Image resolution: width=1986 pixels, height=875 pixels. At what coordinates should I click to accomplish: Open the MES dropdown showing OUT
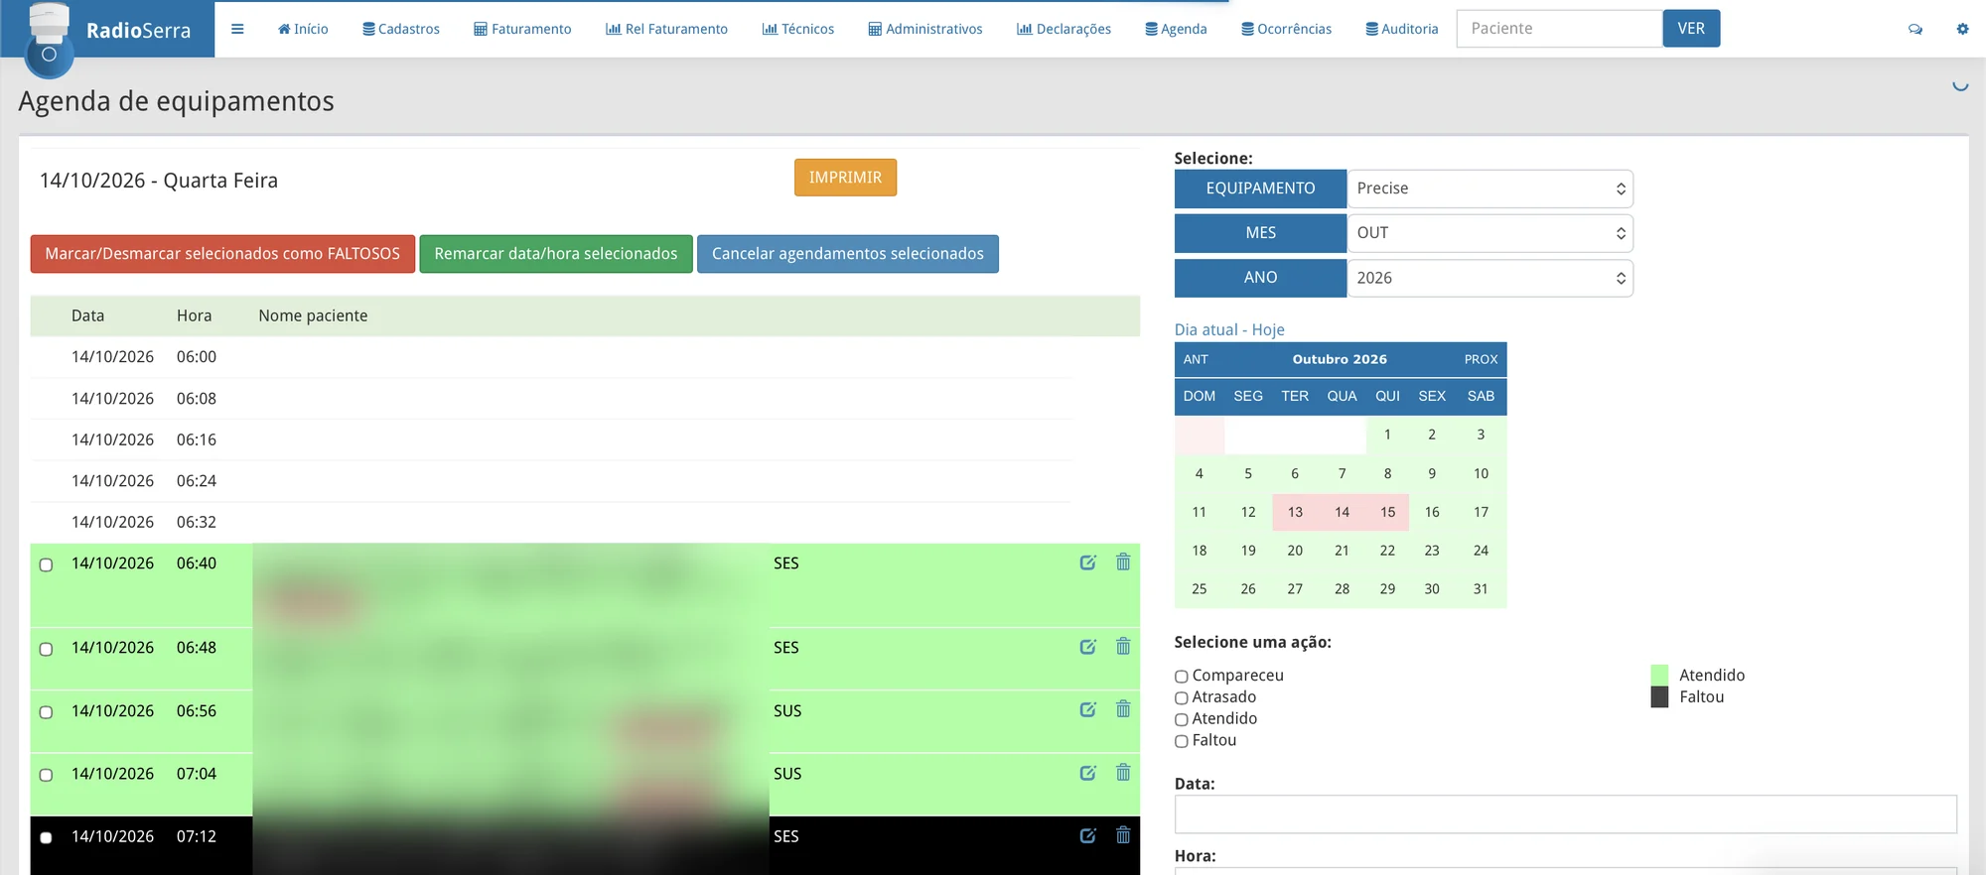(1489, 233)
